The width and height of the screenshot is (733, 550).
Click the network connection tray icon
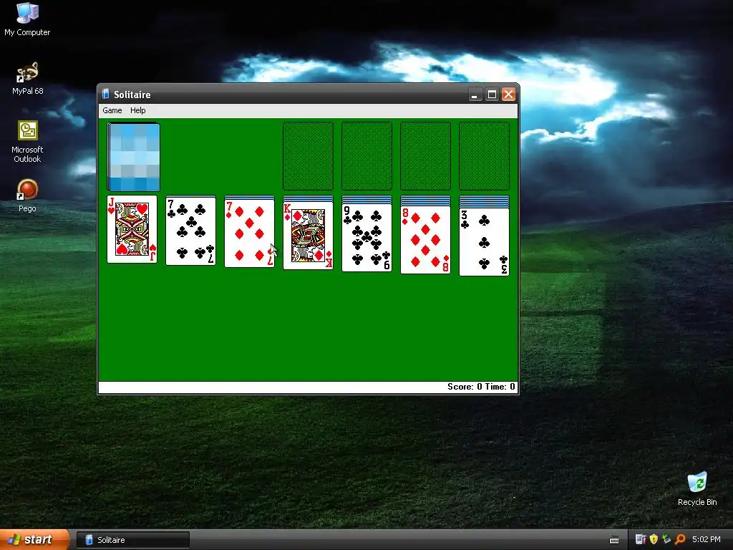pyautogui.click(x=666, y=539)
